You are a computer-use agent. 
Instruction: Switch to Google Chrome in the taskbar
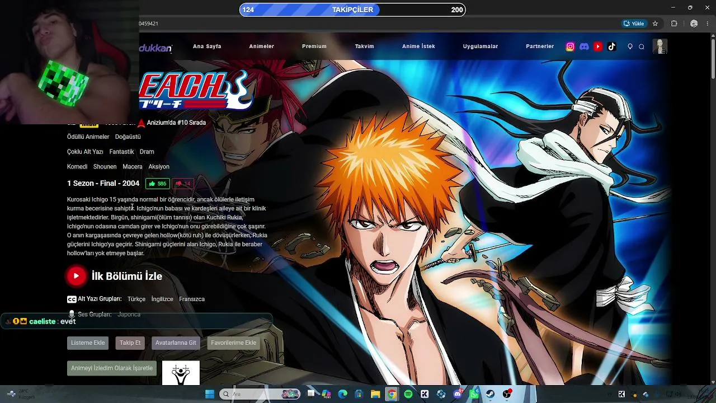click(x=392, y=394)
